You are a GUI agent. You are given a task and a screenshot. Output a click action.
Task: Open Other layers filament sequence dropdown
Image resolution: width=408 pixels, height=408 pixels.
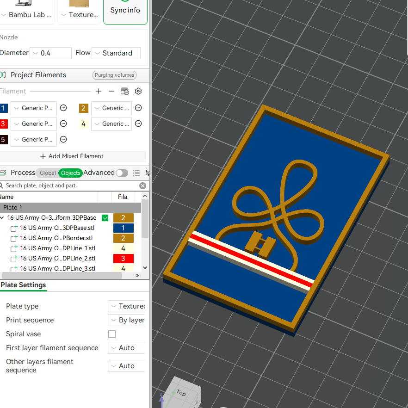click(126, 366)
